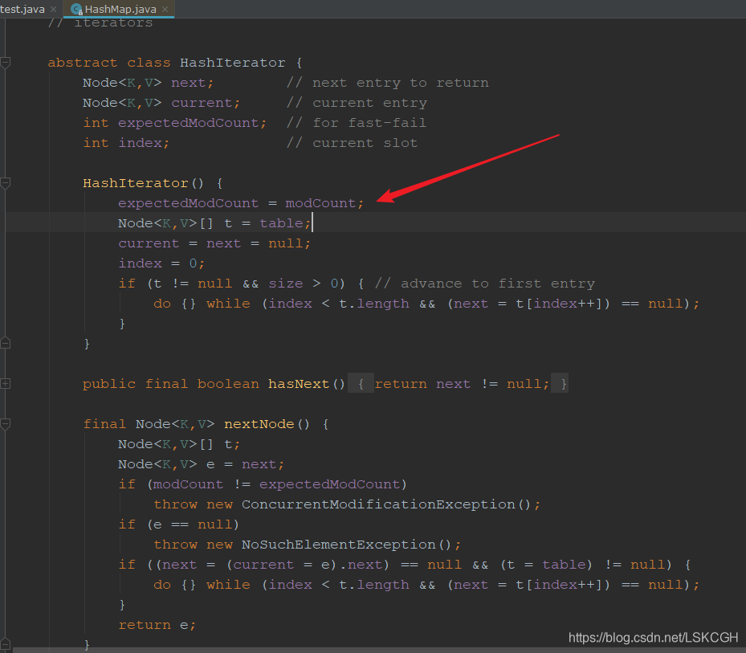
Task: Click 'modCount' in the constructor assignment
Action: point(320,203)
